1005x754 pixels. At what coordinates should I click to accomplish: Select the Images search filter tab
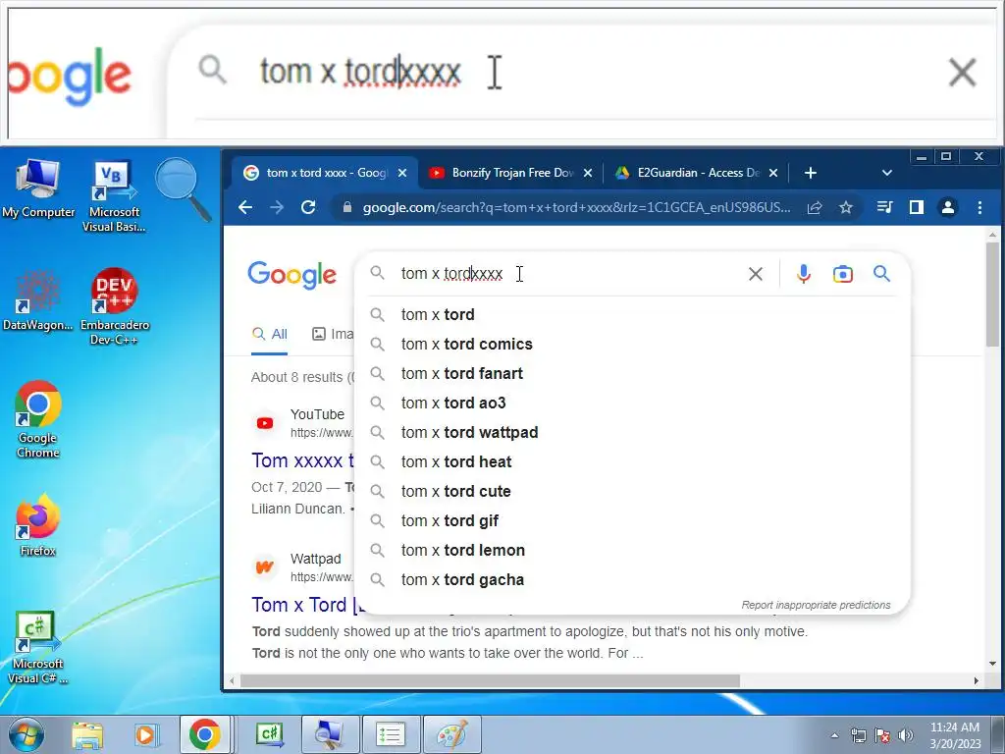(x=333, y=334)
